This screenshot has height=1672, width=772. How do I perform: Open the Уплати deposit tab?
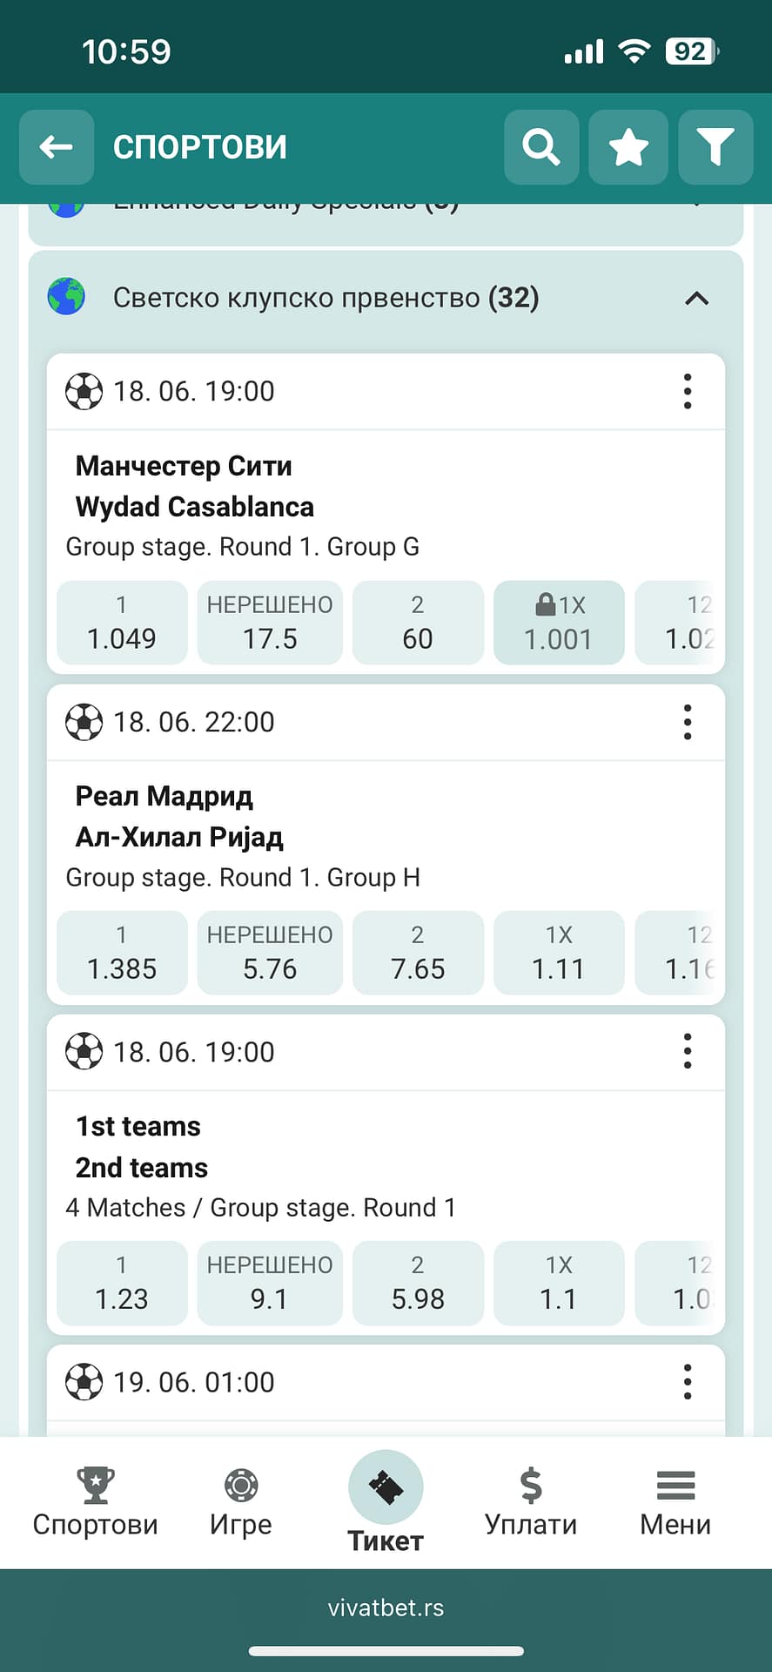(531, 1502)
